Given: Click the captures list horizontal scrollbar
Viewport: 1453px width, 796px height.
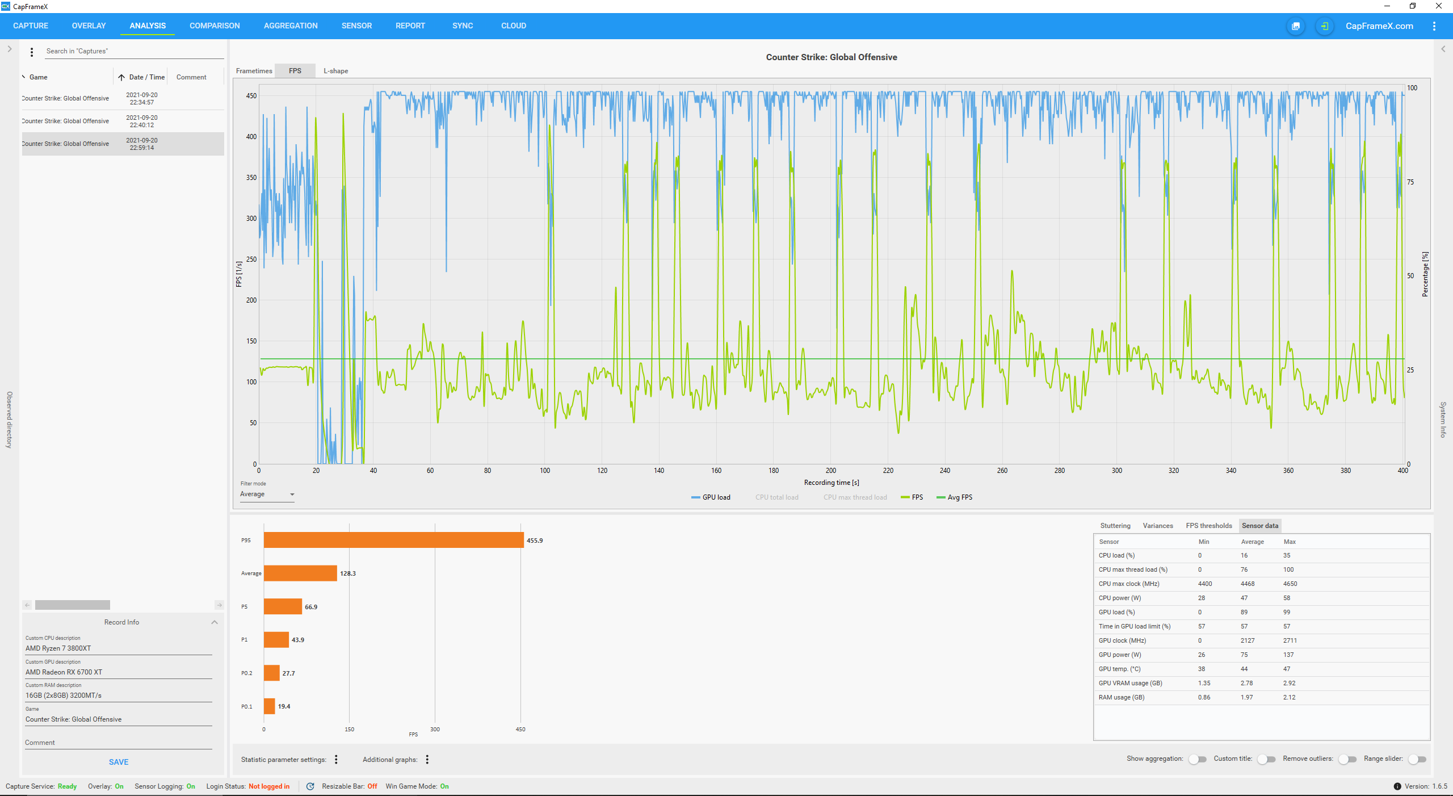Looking at the screenshot, I should click(73, 605).
